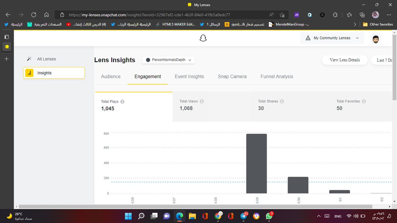The width and height of the screenshot is (397, 223).
Task: Show info tooltip for Total Shares
Action: point(282,101)
